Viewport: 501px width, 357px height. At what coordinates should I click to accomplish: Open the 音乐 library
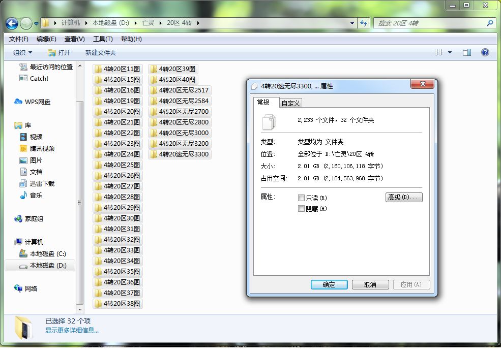(x=31, y=195)
